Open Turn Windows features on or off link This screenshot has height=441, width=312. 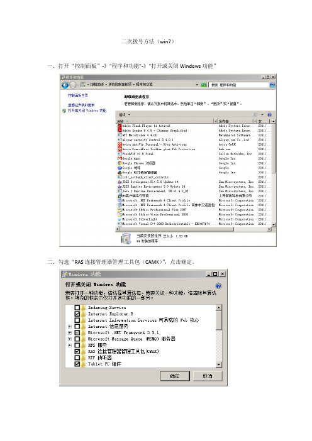pos(87,111)
